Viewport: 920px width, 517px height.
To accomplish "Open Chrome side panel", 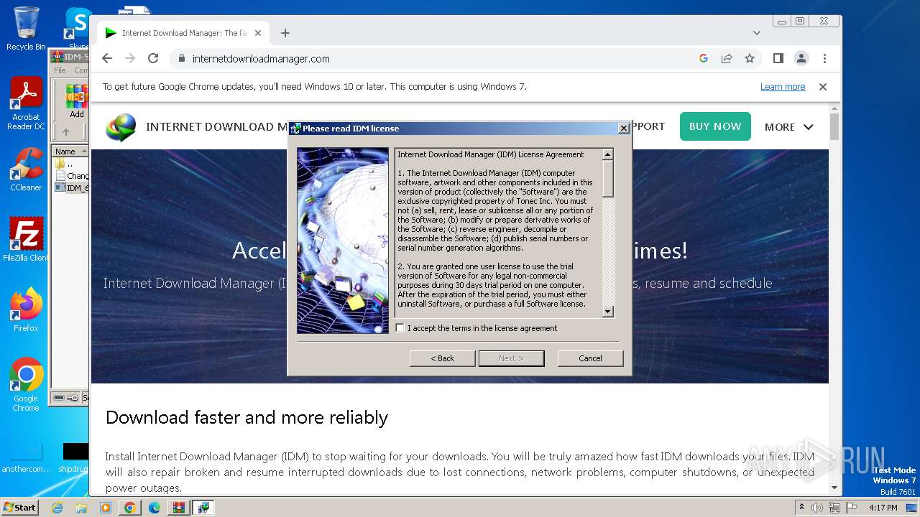I will (x=778, y=58).
